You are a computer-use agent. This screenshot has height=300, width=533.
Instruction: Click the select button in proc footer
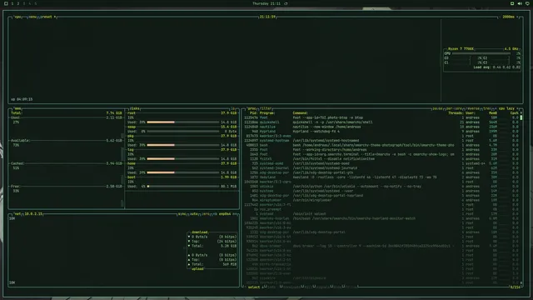(255, 287)
